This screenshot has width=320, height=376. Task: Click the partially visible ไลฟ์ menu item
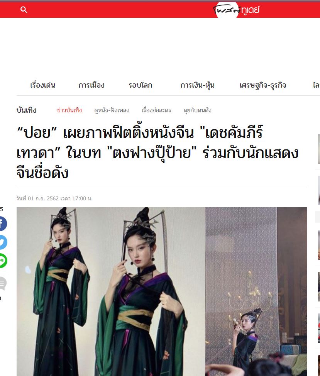(316, 85)
